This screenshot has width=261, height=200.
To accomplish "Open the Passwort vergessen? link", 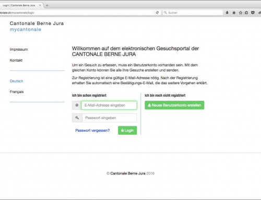I will pyautogui.click(x=92, y=131).
